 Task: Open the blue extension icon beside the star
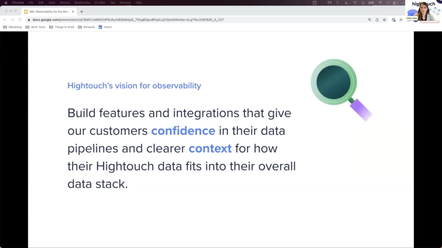(394, 20)
